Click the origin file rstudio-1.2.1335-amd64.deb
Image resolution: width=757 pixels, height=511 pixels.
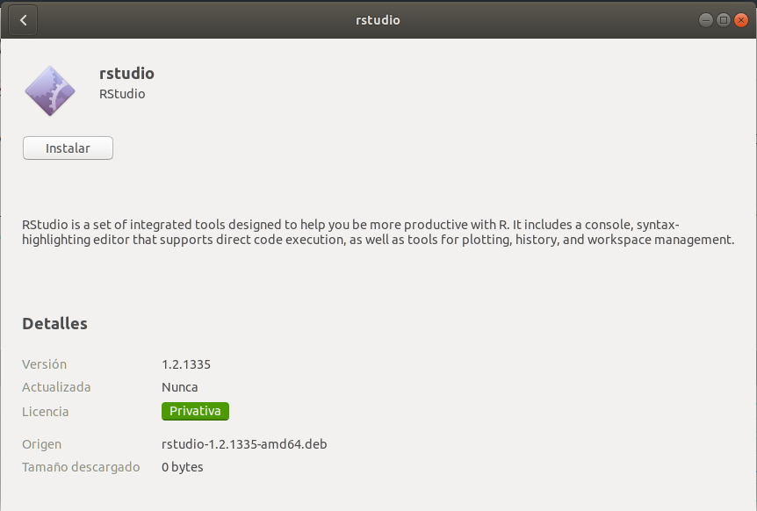(x=244, y=444)
